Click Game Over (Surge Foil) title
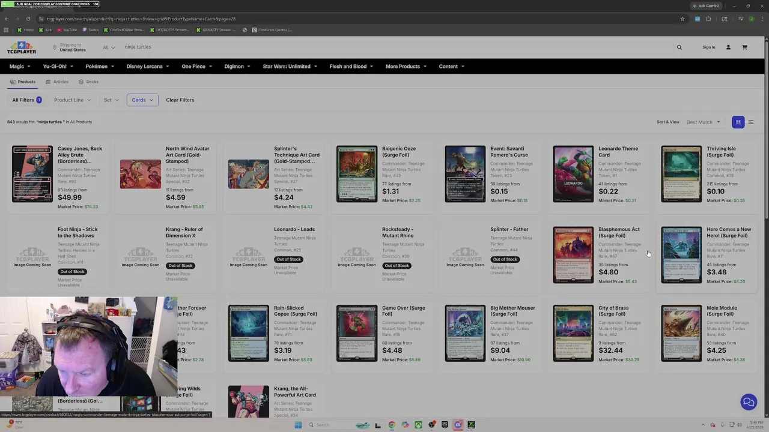This screenshot has height=432, width=769. coord(404,311)
